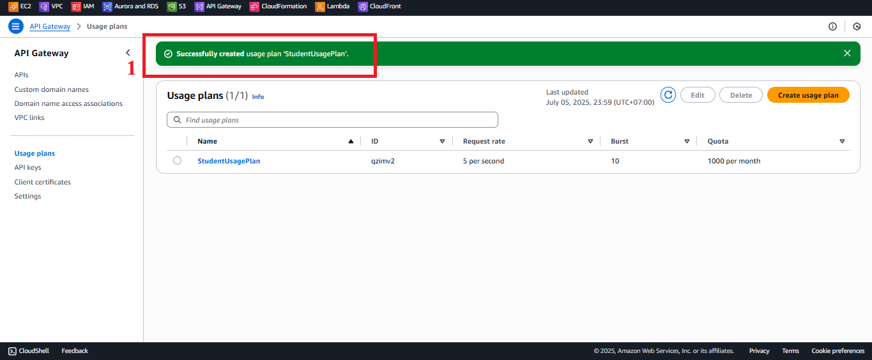872x360 pixels.
Task: Open the Terms footer link
Action: point(790,351)
